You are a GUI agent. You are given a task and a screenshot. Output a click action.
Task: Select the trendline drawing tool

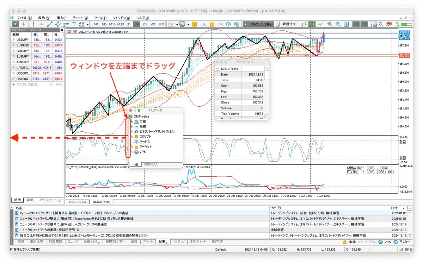[x=50, y=24]
